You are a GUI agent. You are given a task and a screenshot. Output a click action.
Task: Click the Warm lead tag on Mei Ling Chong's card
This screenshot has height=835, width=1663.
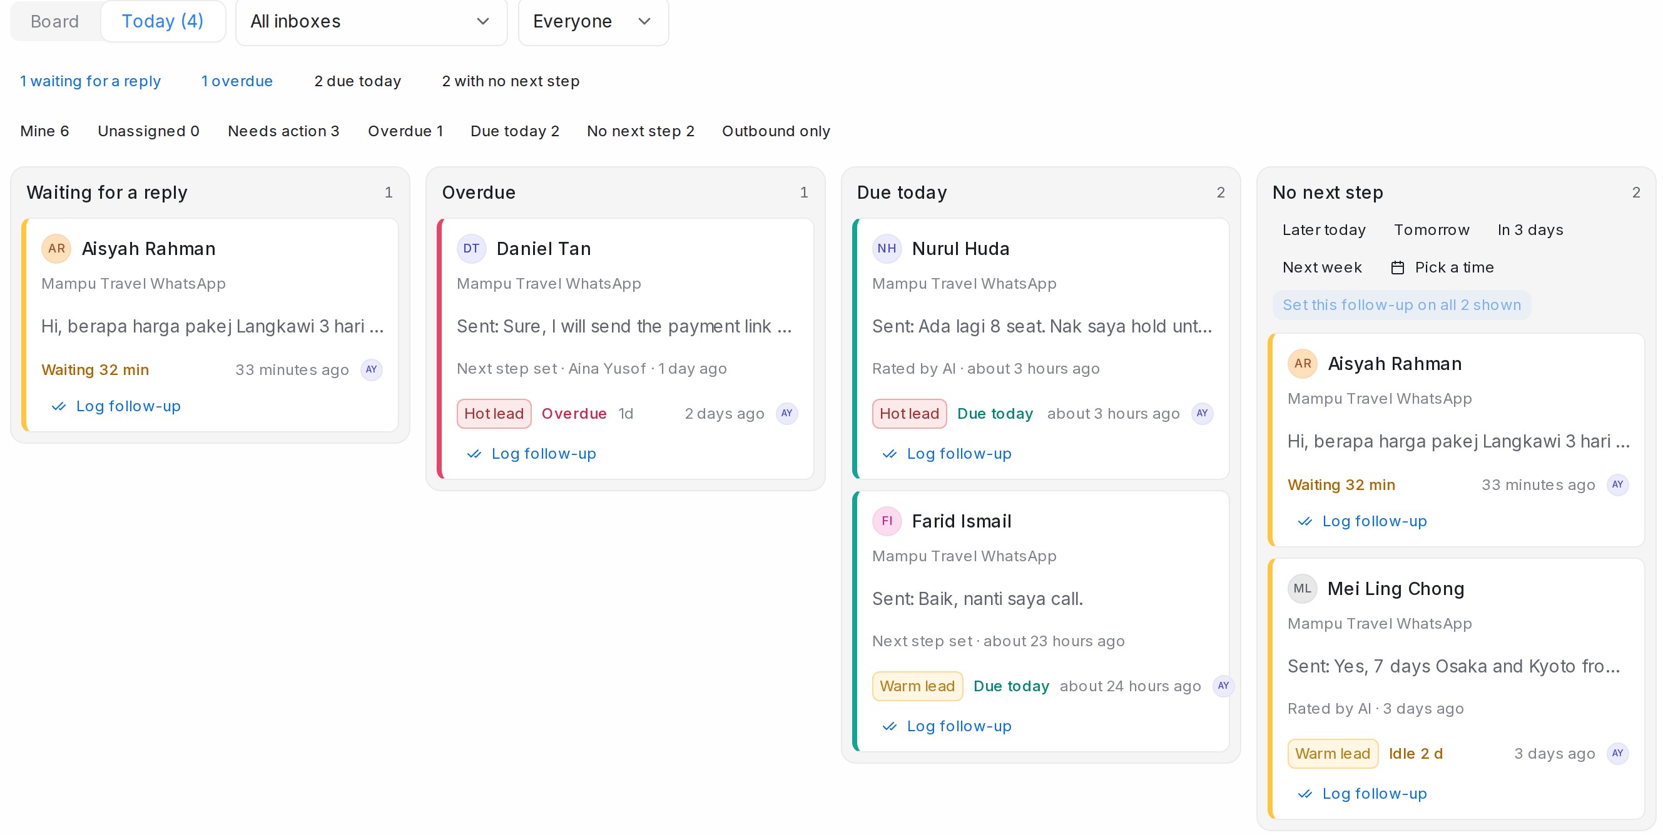1333,754
